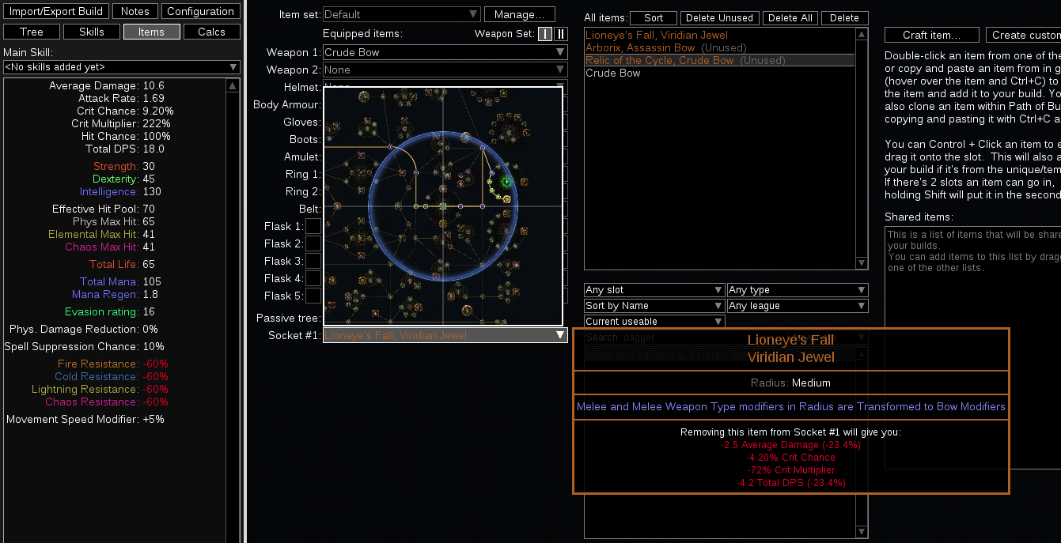Click the Chaos Resistance: -60% stat
This screenshot has height=543, width=1061.
pos(107,402)
